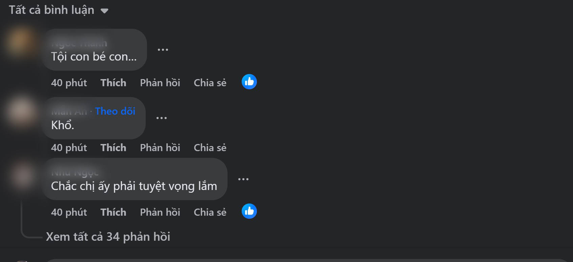Share the 'Tội con bé con...' comment

pyautogui.click(x=210, y=83)
